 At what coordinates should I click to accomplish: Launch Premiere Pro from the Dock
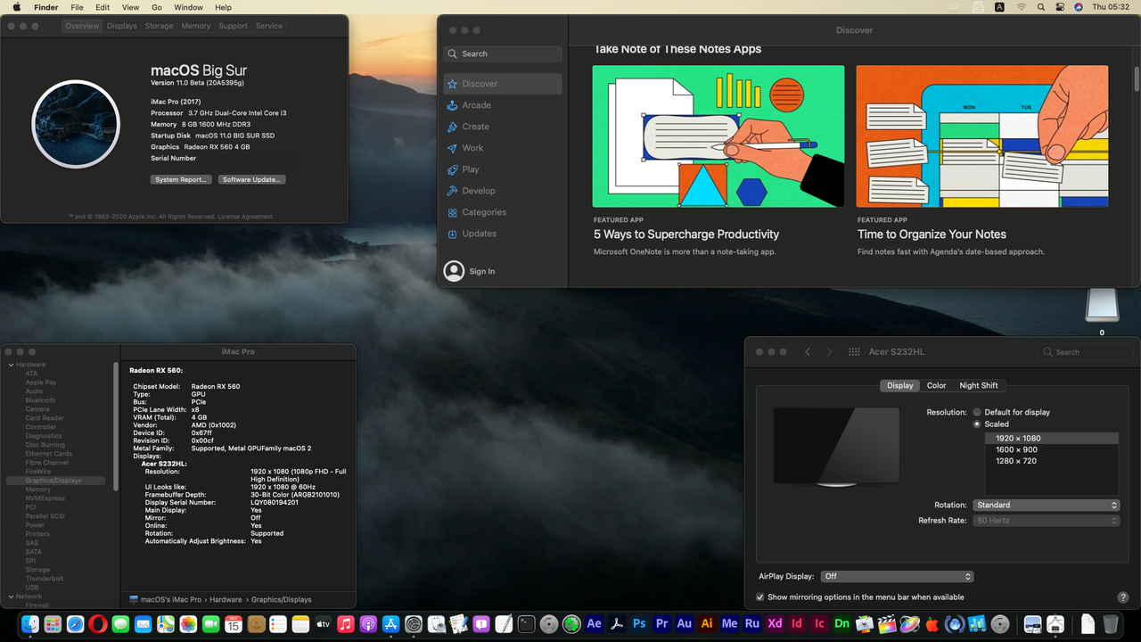[x=661, y=624]
